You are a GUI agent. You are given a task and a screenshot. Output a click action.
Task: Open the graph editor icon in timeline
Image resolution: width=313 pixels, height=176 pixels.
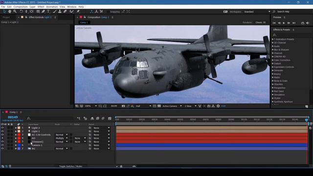click(110, 118)
